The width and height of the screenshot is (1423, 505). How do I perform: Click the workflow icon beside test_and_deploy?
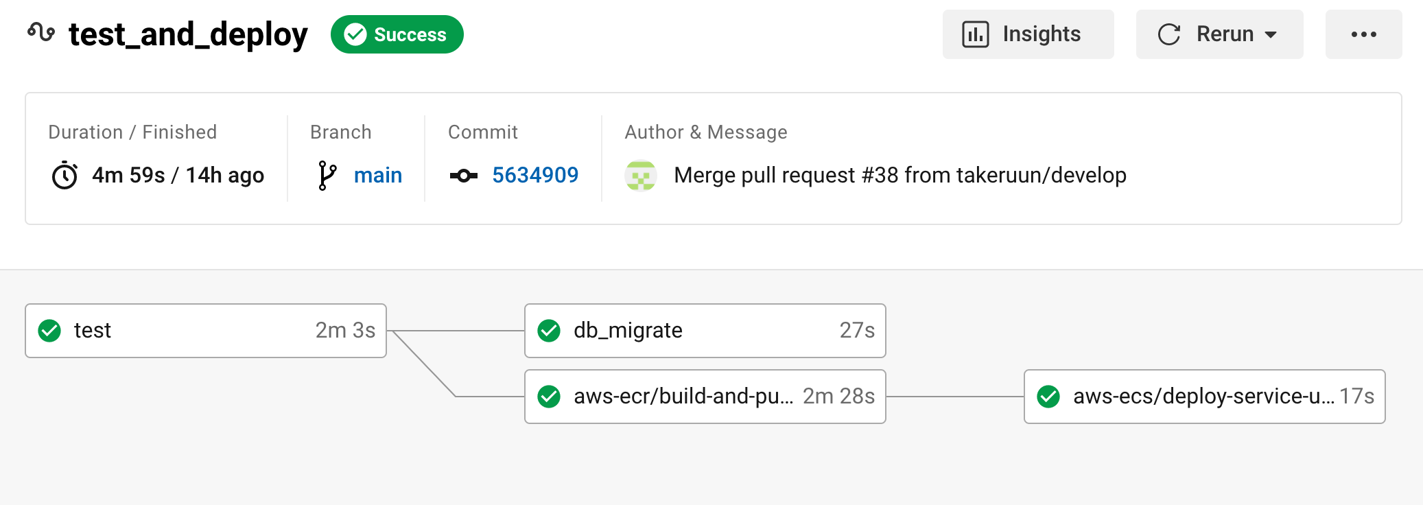[x=41, y=33]
